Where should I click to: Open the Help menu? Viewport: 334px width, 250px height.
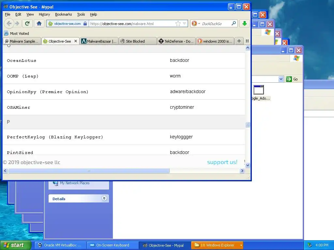93,14
